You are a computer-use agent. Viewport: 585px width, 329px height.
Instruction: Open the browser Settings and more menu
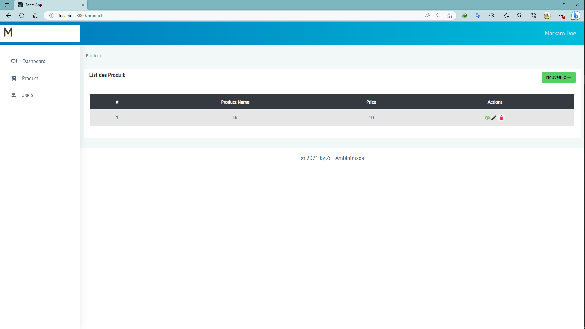click(561, 16)
